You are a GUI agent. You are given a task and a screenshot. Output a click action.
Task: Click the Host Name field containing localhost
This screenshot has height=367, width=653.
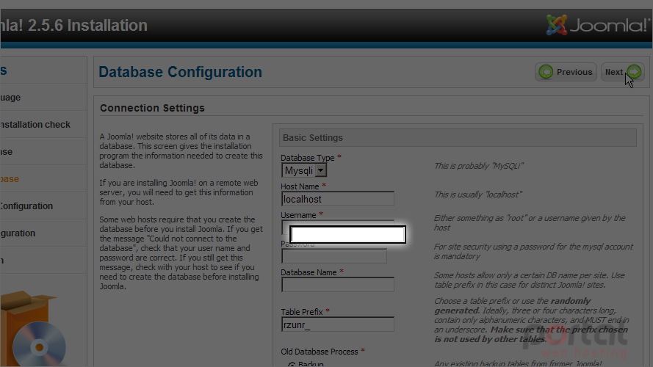coord(338,199)
